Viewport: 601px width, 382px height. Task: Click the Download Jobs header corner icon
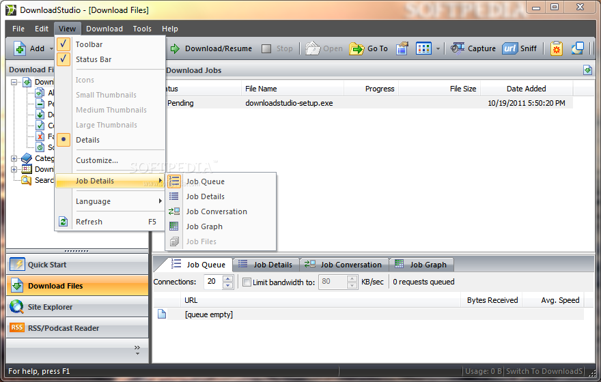coord(587,70)
